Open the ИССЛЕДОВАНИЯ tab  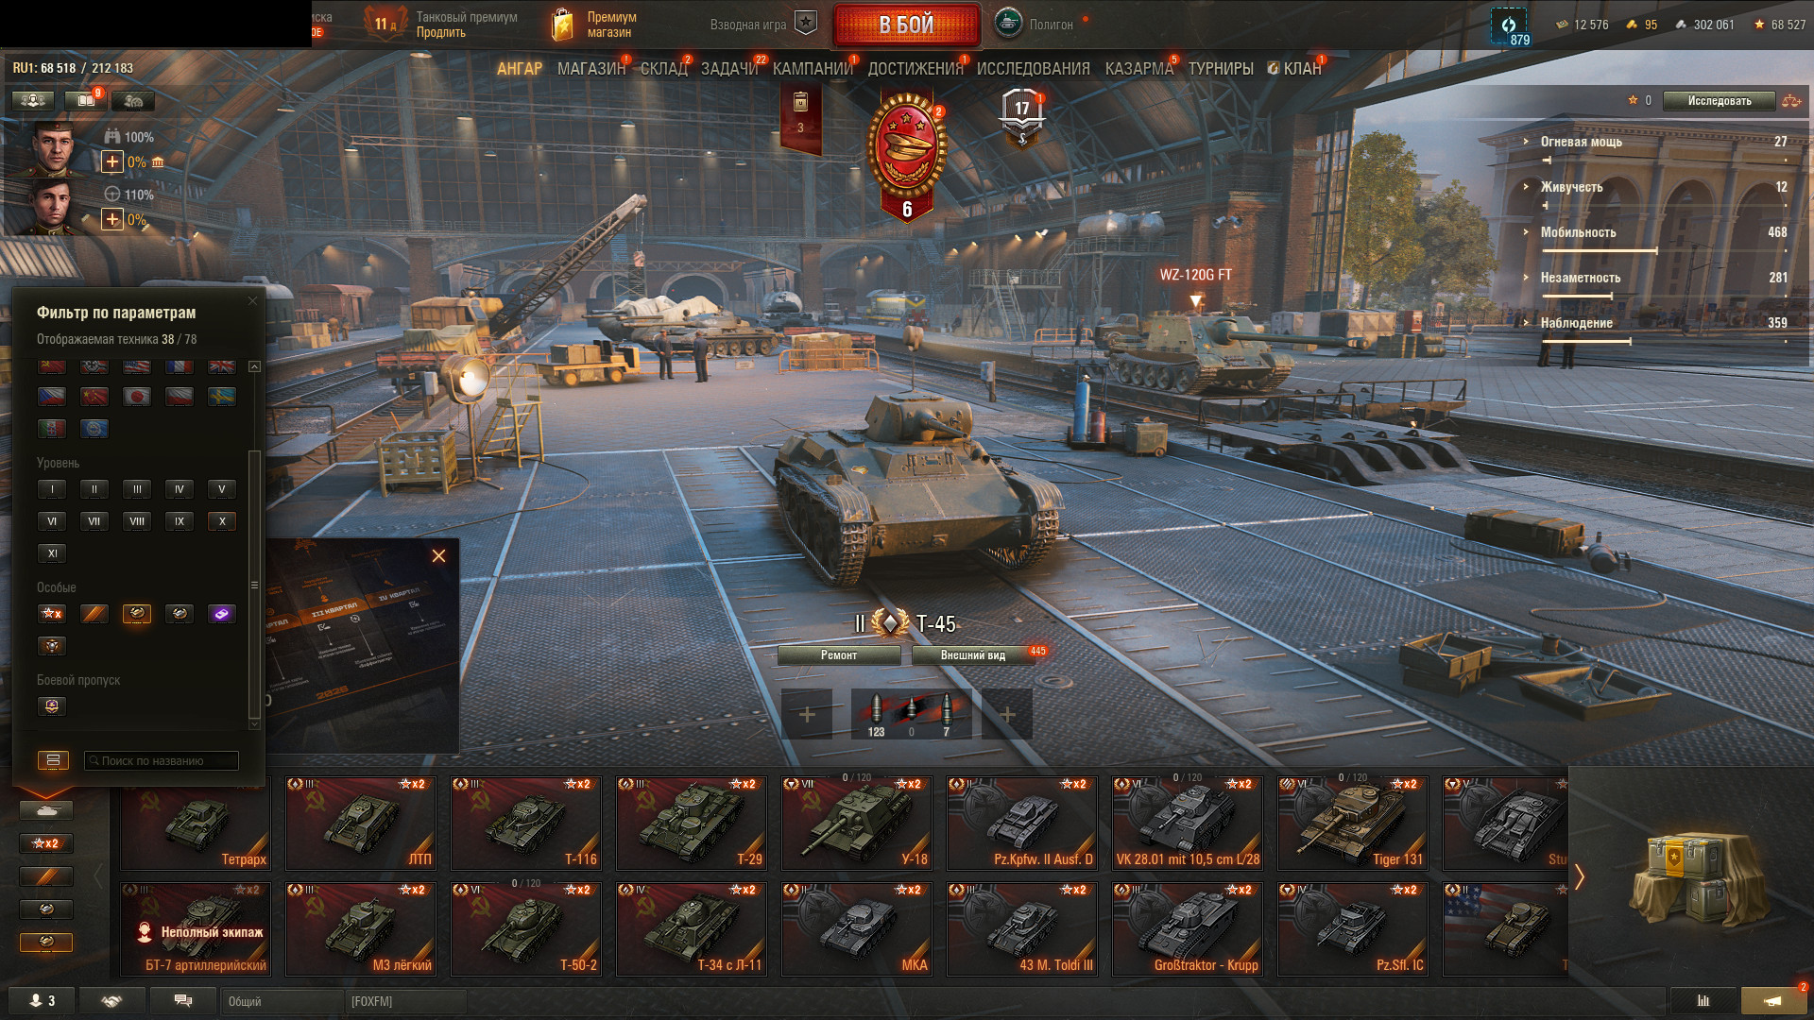point(1033,69)
